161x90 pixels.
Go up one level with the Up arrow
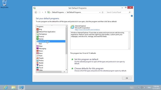tap(45, 12)
